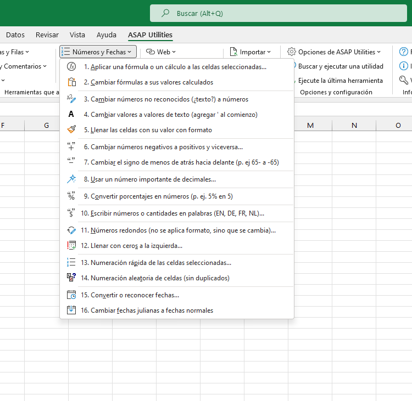Select column O header
This screenshot has width=412, height=401.
(x=398, y=125)
